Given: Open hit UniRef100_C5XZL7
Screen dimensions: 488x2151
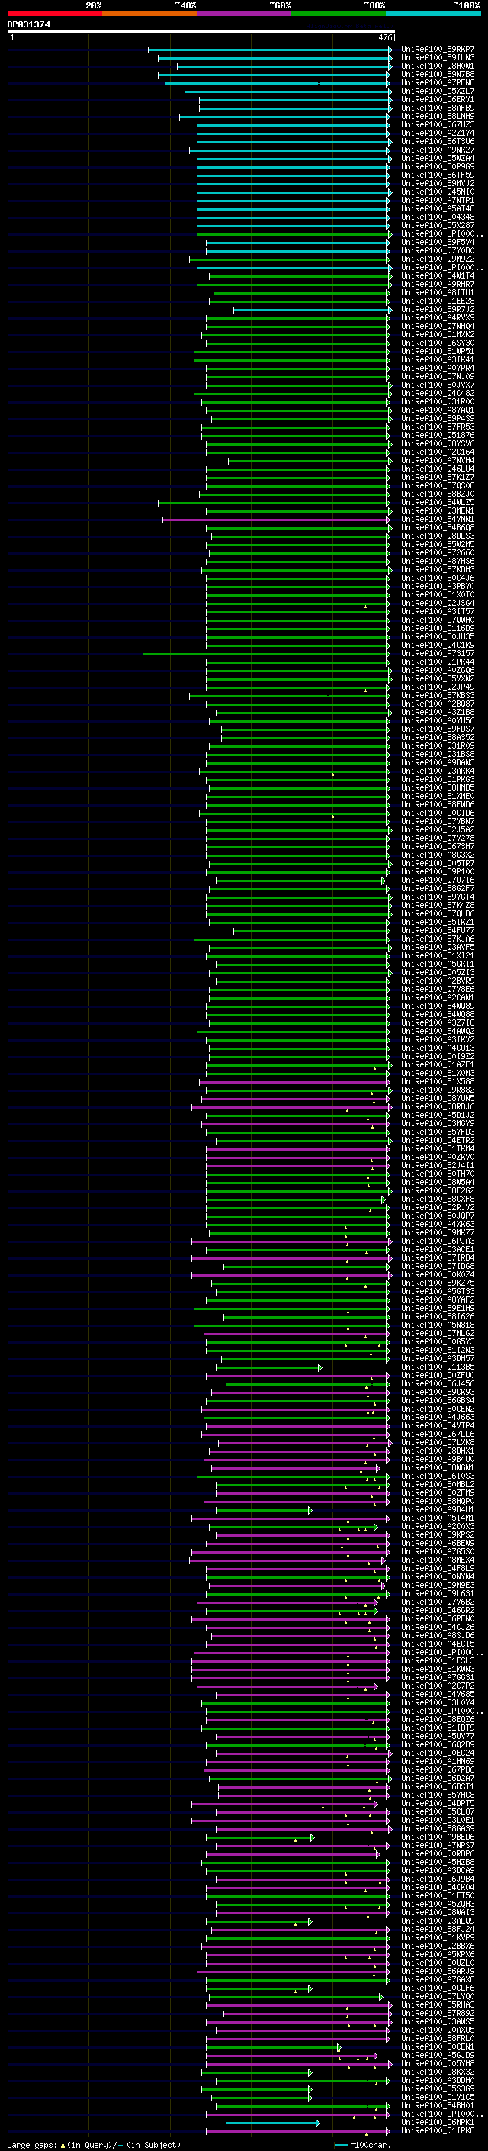Looking at the screenshot, I should coord(437,91).
